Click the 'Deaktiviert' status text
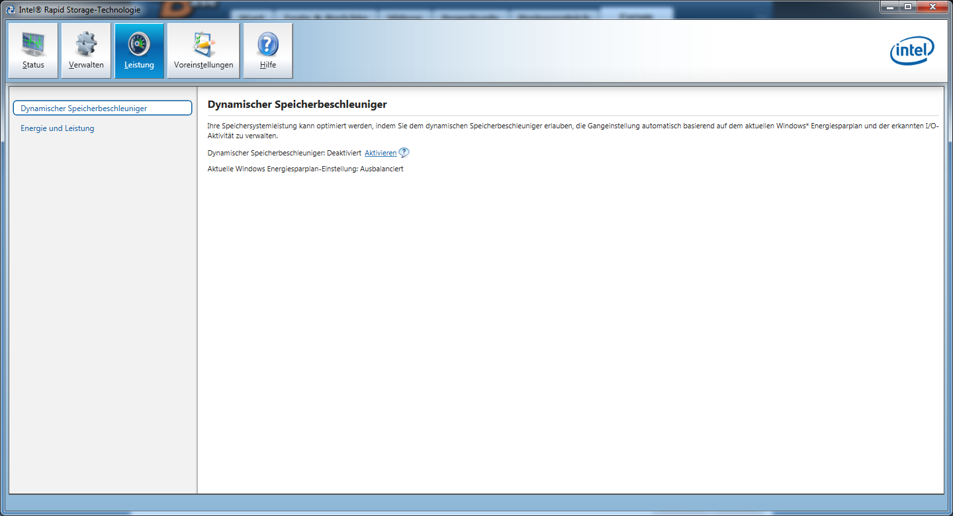 coord(344,153)
